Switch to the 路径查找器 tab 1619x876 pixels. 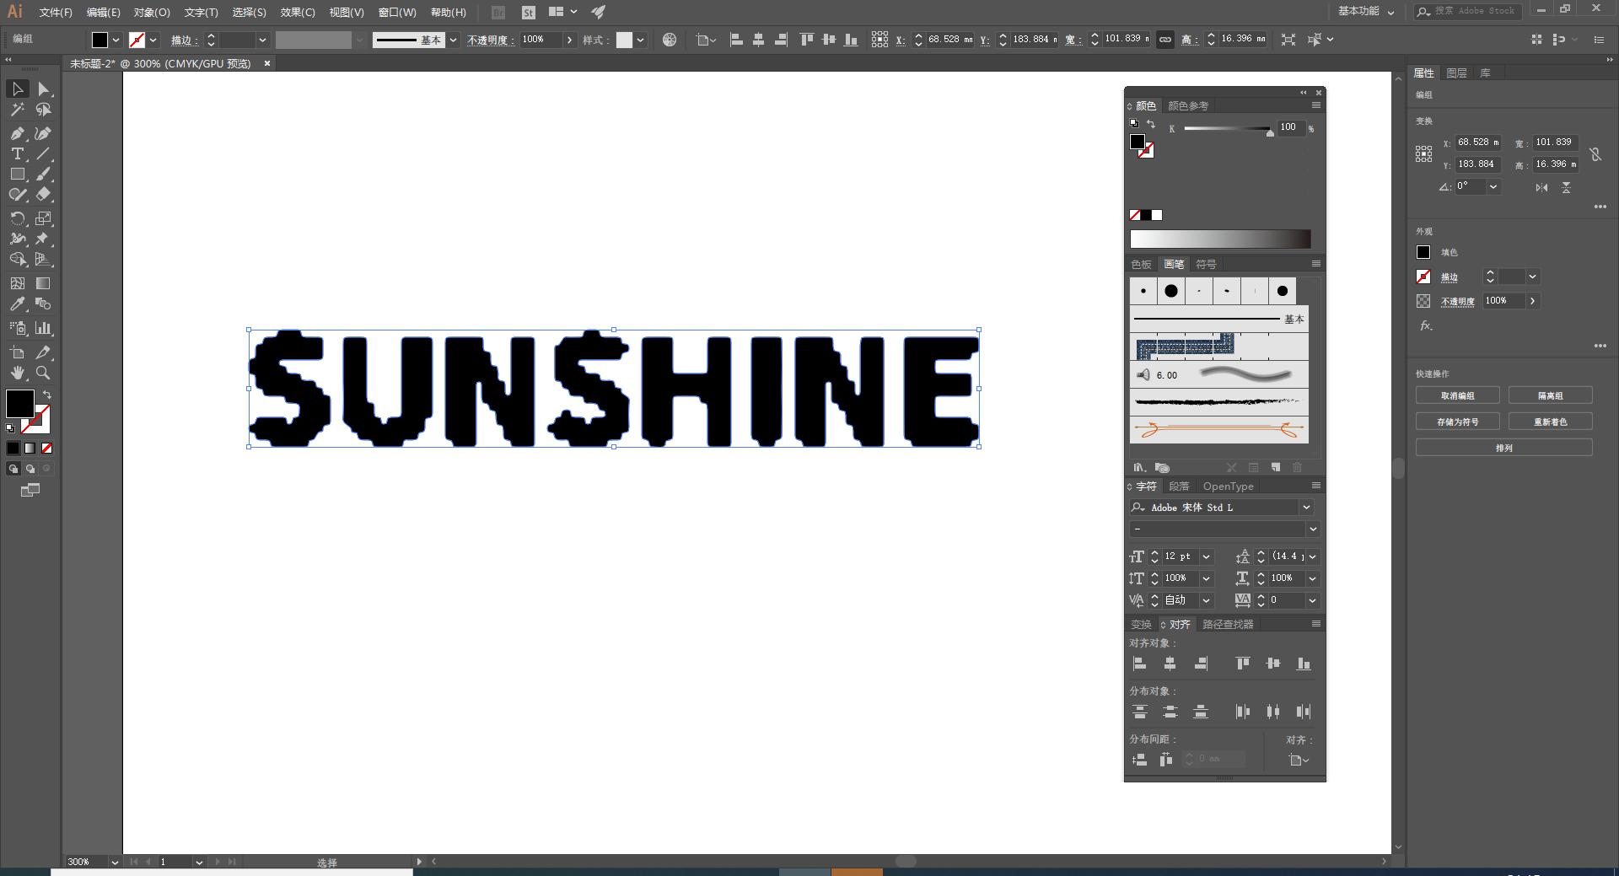[1228, 625]
